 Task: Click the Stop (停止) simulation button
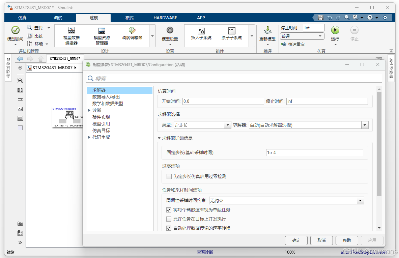point(354,30)
